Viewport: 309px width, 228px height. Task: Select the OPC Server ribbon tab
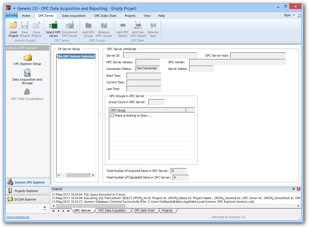pyautogui.click(x=46, y=16)
